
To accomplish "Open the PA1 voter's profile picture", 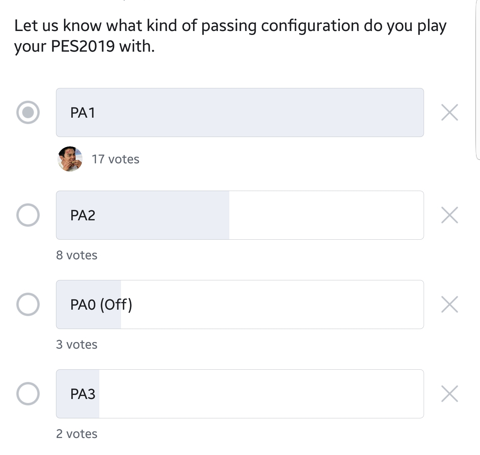I will click(70, 159).
